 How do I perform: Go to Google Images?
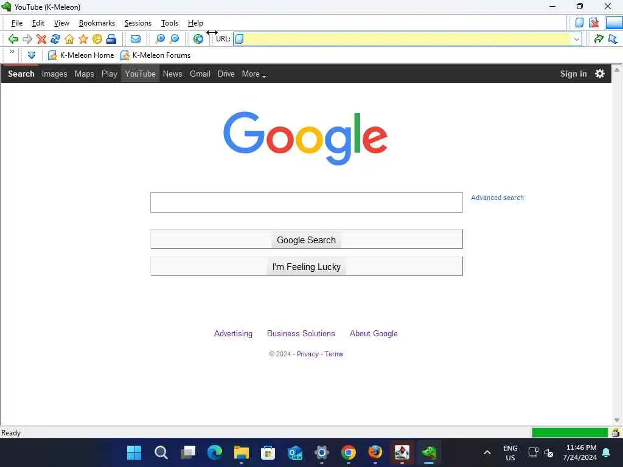[x=54, y=74]
